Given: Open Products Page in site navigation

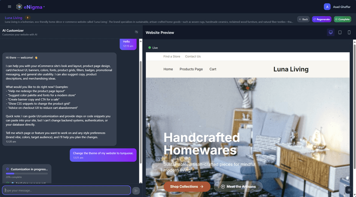Looking at the screenshot, I should (x=191, y=69).
